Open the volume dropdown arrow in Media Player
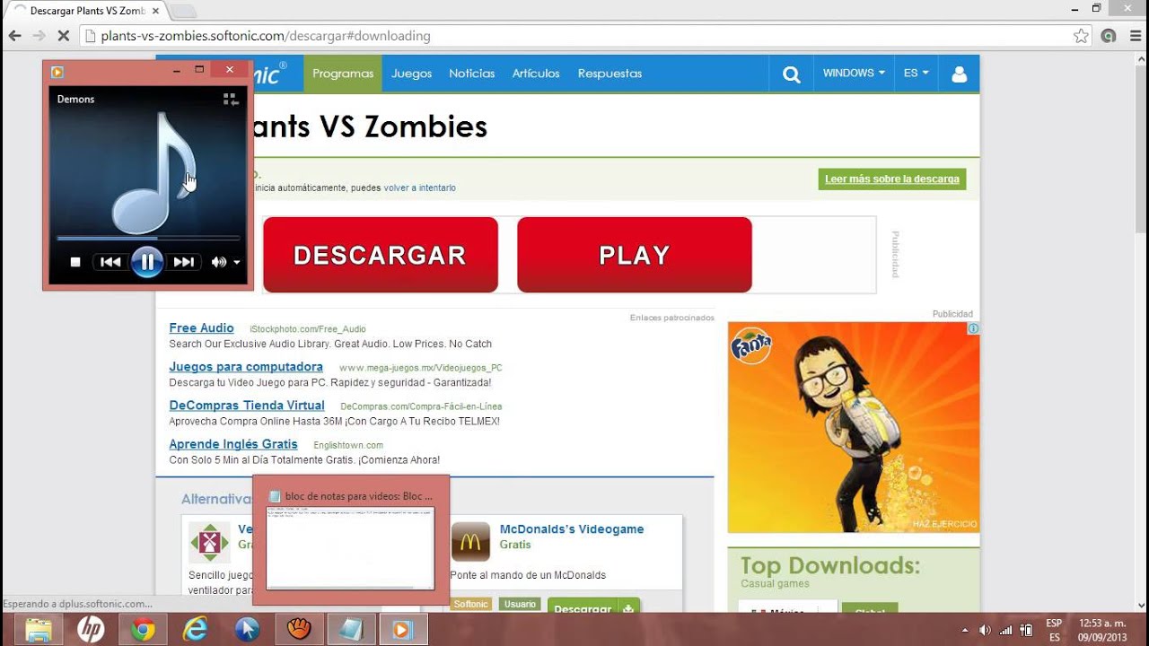Viewport: 1149px width, 646px height. (237, 262)
